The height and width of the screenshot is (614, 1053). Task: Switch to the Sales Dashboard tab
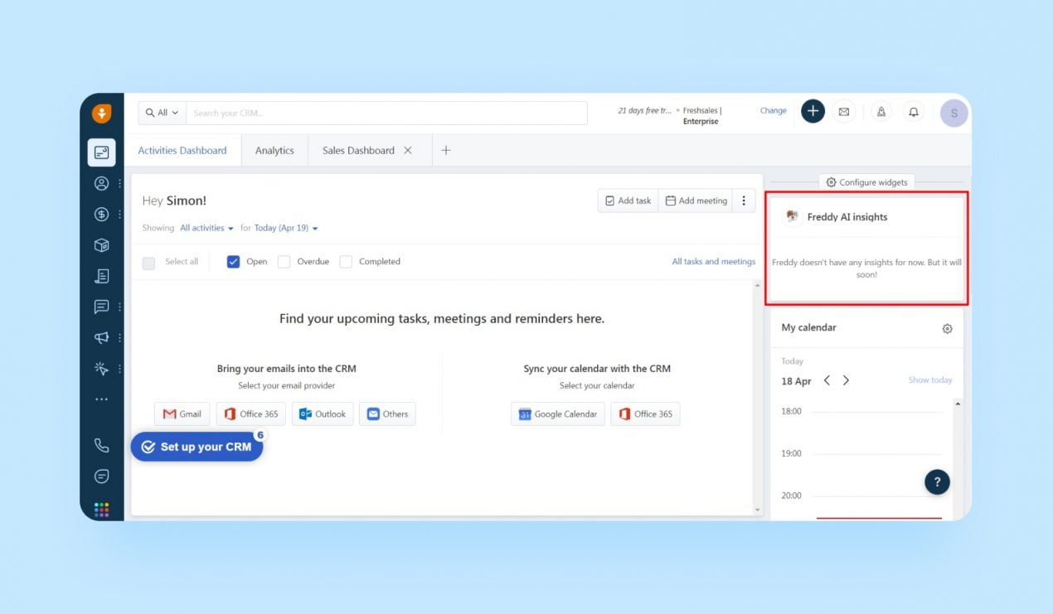point(358,151)
